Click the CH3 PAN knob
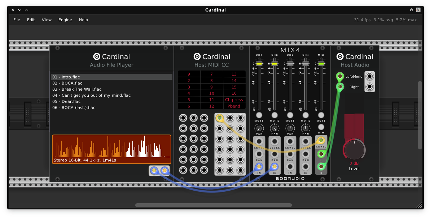The width and height of the screenshot is (431, 218). point(290,128)
